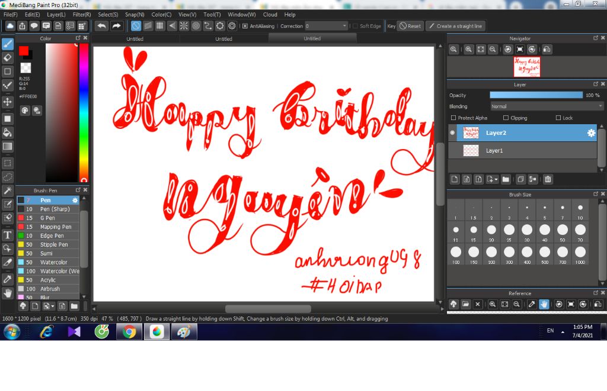Click the cloud save icon
607x391 pixels.
click(x=10, y=26)
